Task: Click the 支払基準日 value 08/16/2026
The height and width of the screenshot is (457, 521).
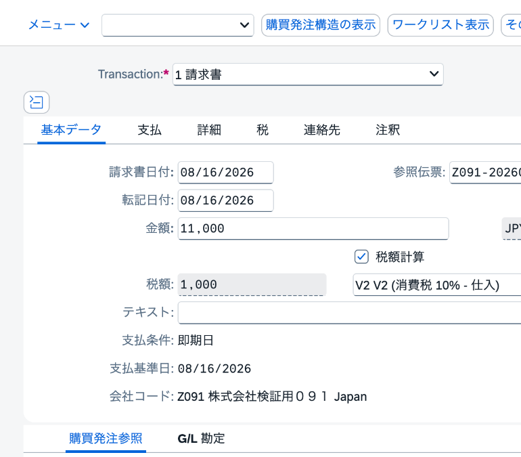Action: tap(214, 369)
